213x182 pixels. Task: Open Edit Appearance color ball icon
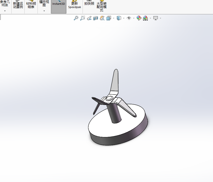tap(139, 18)
